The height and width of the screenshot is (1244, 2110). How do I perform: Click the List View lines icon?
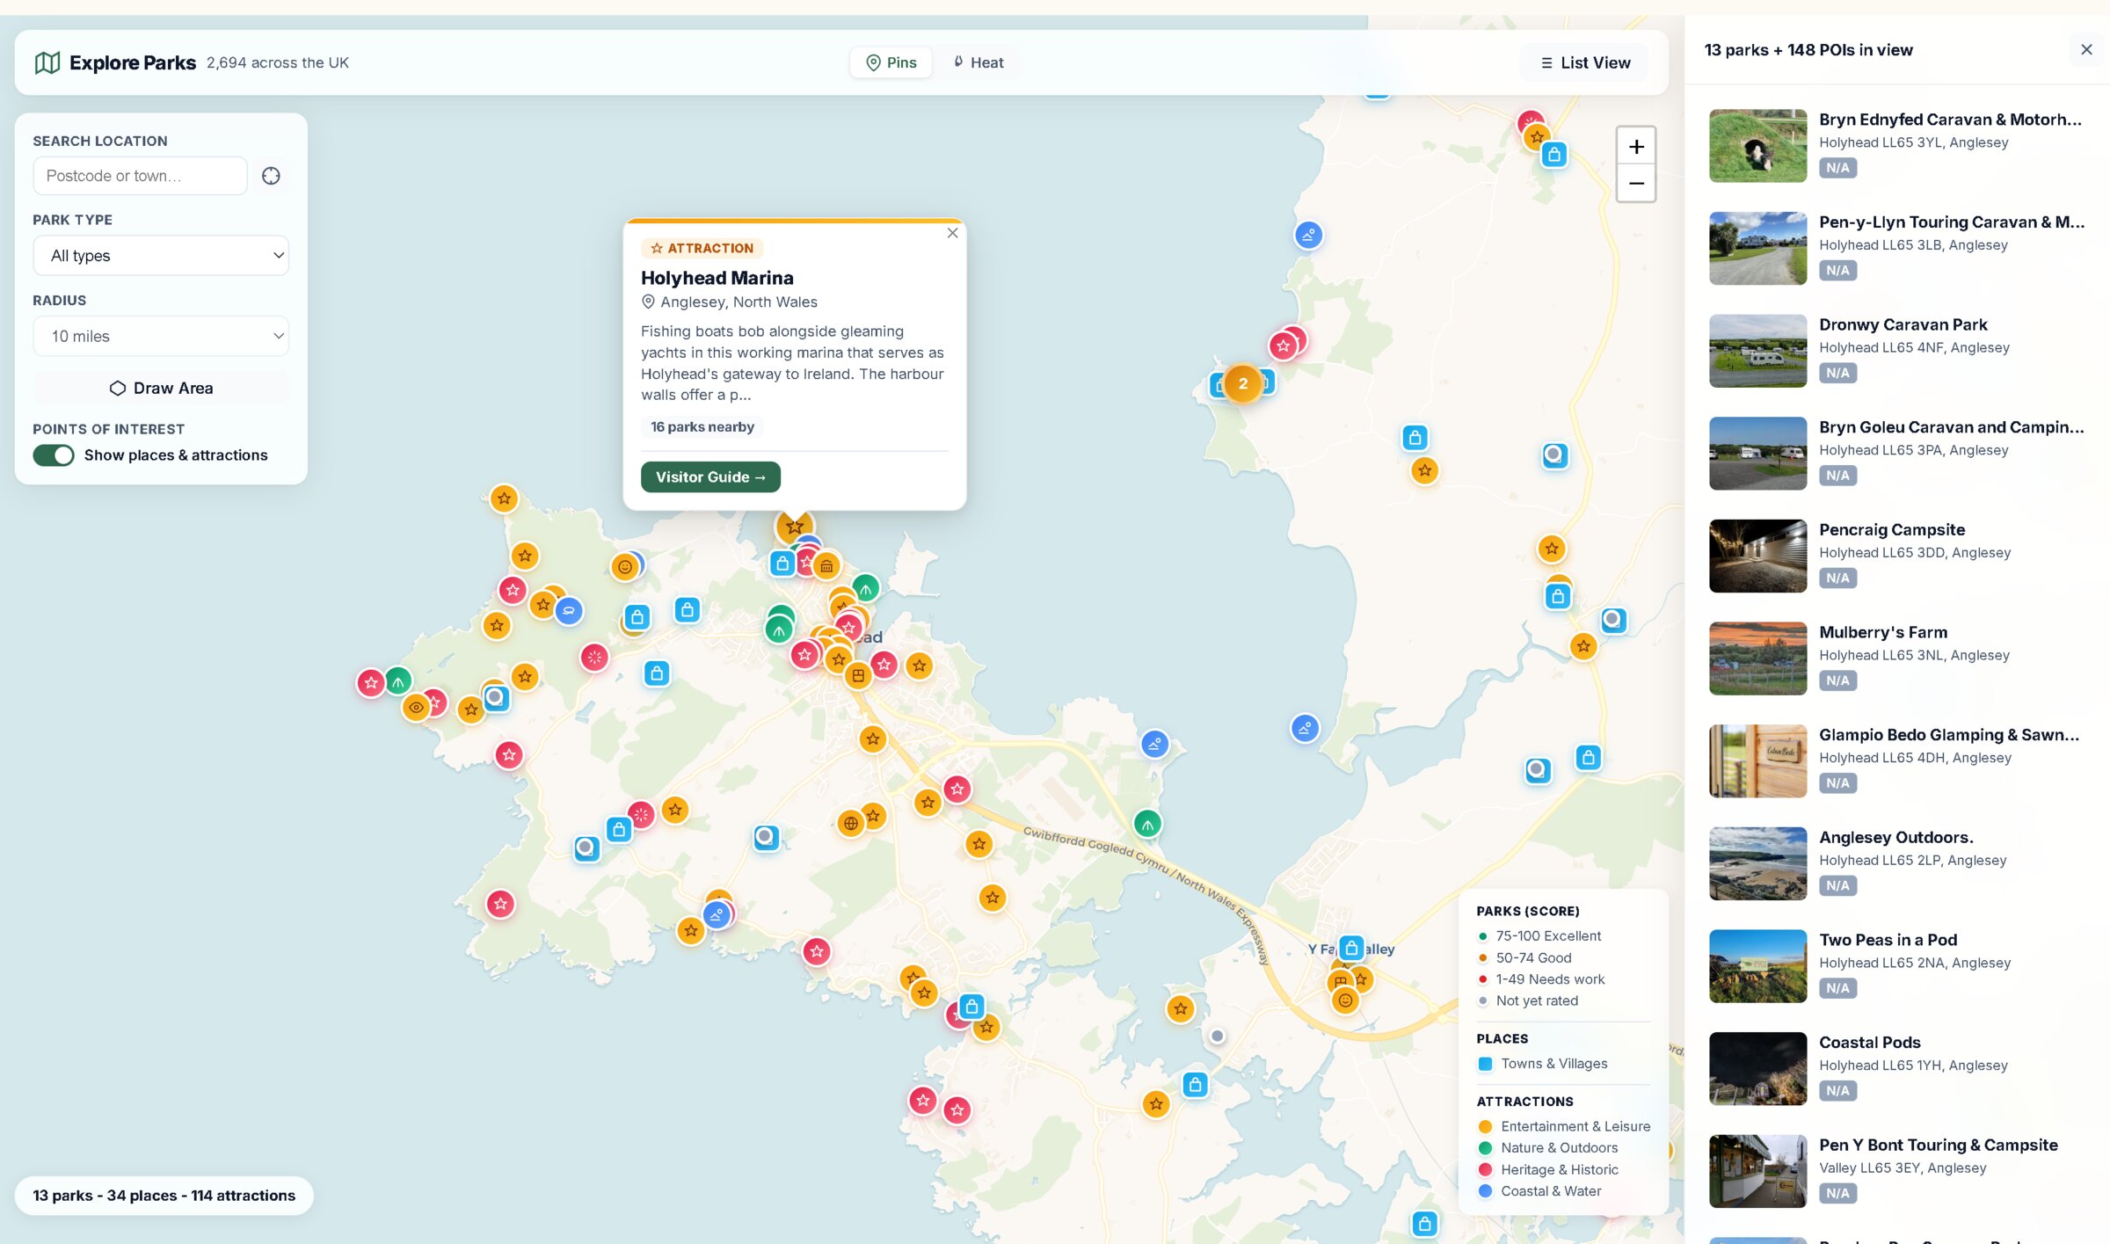click(1546, 63)
